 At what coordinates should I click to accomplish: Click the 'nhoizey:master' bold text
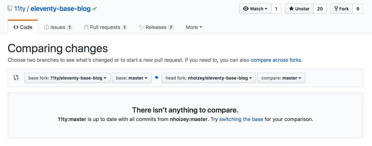(189, 119)
